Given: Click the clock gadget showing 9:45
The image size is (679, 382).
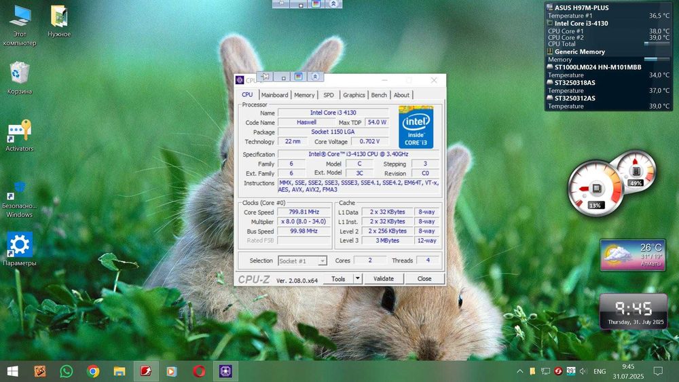Looking at the screenshot, I should click(x=633, y=311).
